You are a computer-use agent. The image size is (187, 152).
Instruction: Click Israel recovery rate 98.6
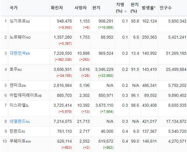coord(135,105)
